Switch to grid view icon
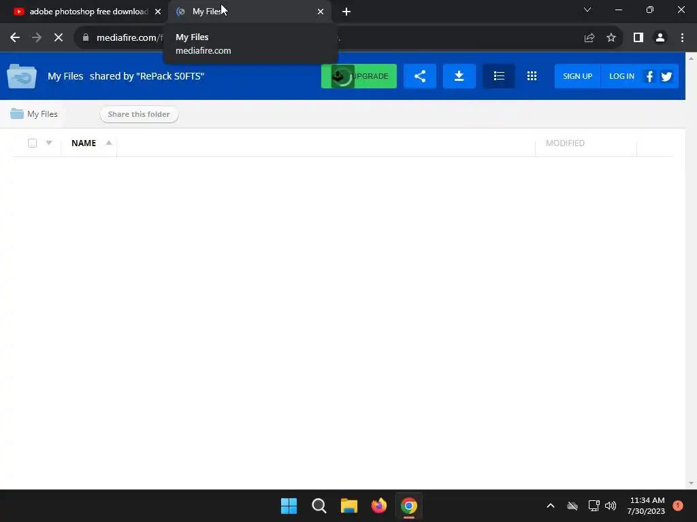 [532, 76]
